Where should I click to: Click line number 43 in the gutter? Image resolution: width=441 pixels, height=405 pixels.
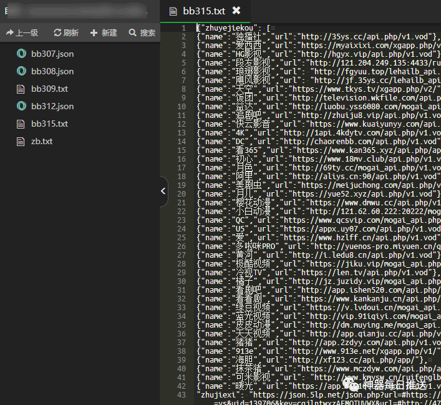[182, 394]
